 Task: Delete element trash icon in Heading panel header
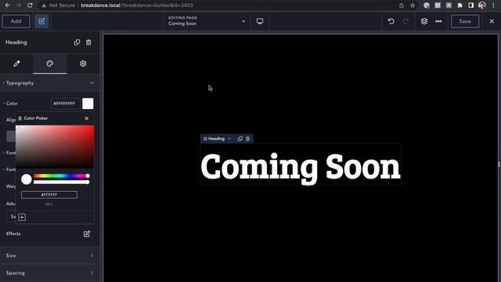(x=88, y=42)
